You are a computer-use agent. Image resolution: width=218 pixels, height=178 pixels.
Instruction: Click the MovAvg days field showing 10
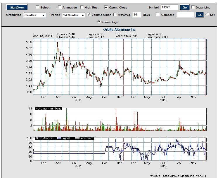coord(137,15)
